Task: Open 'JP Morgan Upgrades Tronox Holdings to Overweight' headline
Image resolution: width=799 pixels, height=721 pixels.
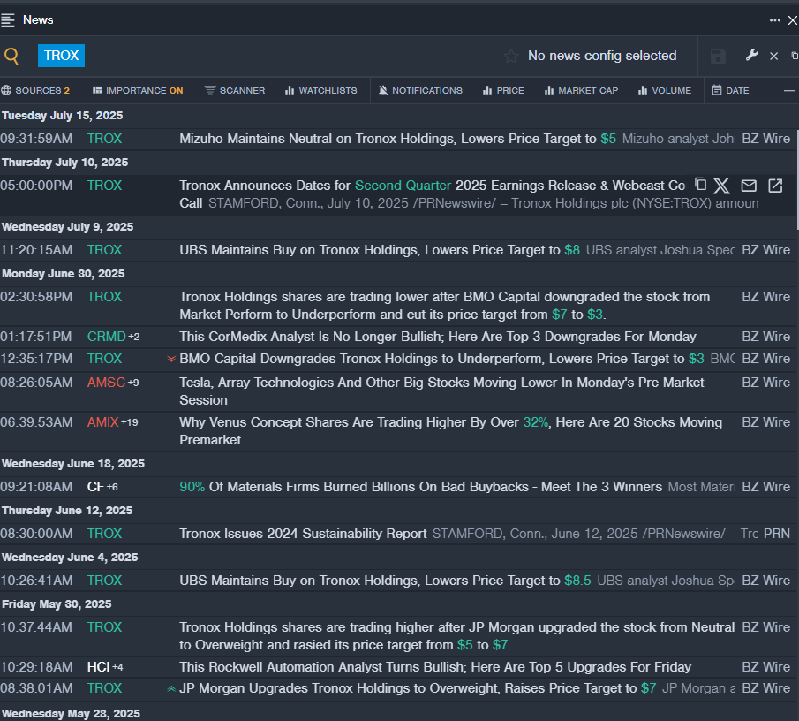Action: (x=418, y=688)
